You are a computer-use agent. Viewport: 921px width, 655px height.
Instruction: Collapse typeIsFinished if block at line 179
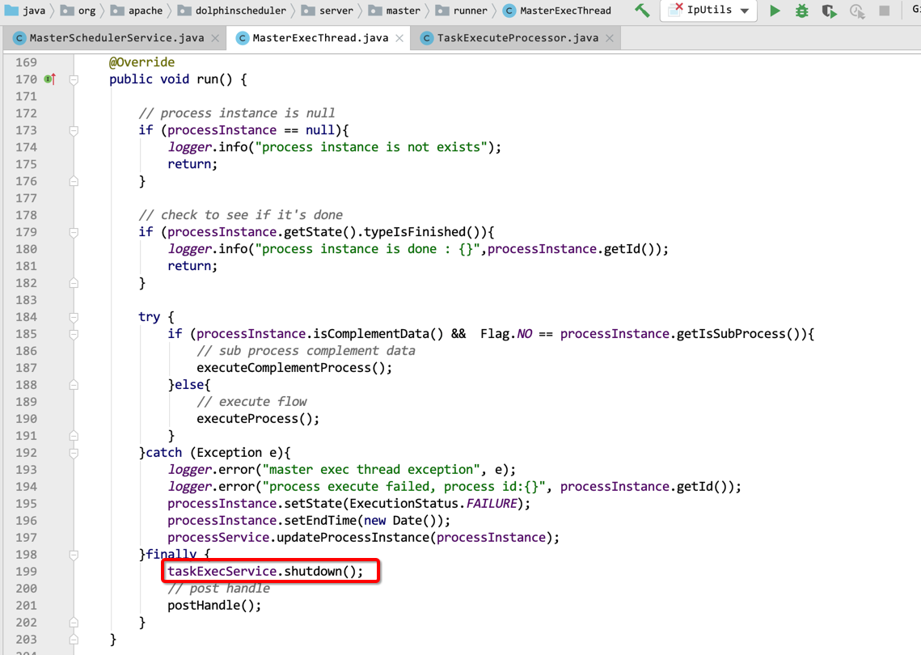click(74, 232)
